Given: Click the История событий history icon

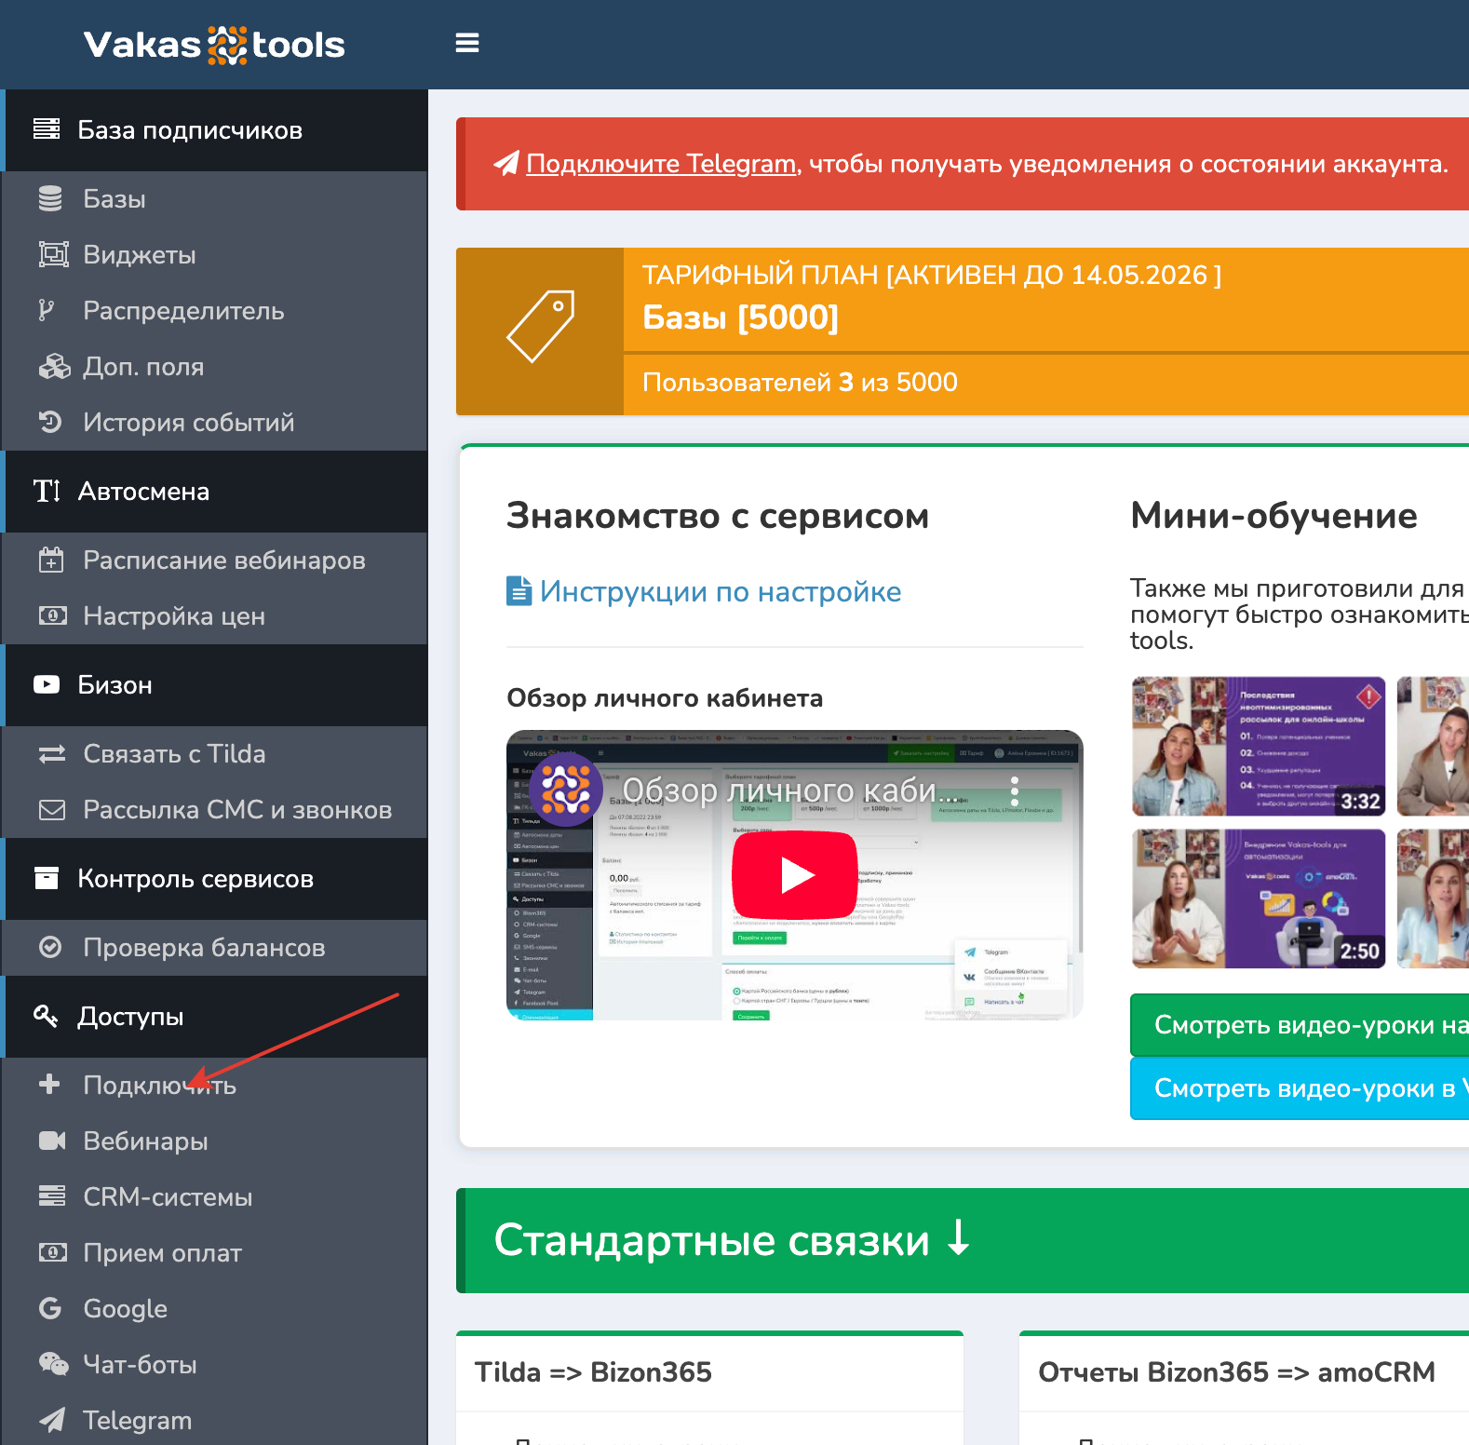Looking at the screenshot, I should (x=50, y=422).
